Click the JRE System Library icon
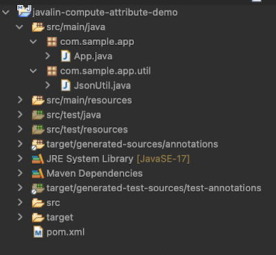Viewport: 276px width, 255px height. click(x=38, y=159)
